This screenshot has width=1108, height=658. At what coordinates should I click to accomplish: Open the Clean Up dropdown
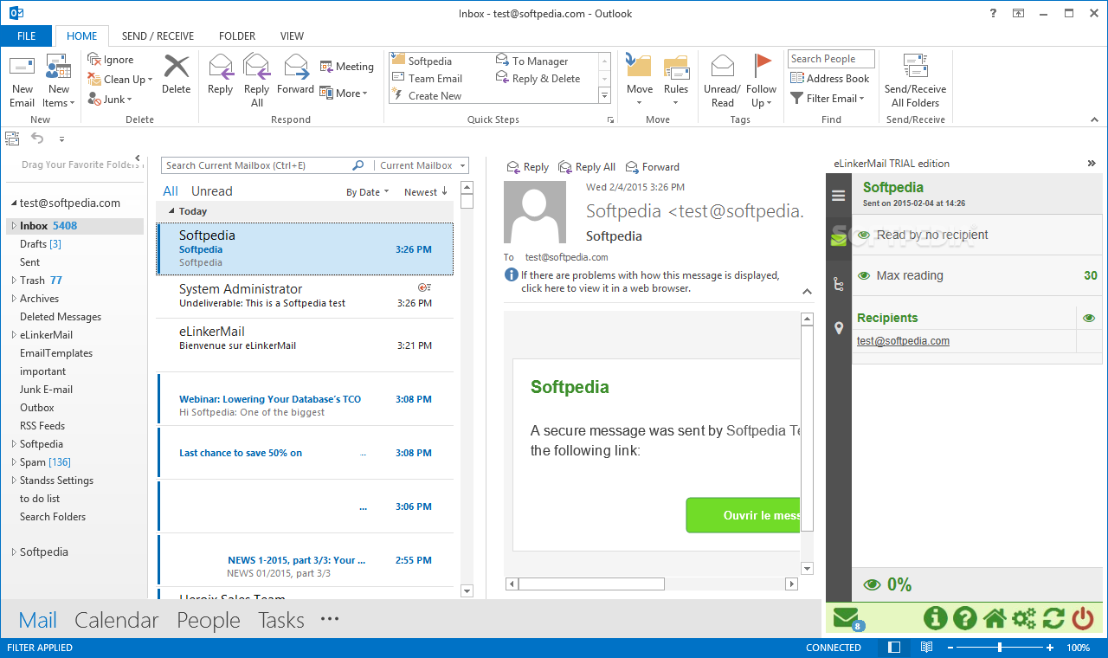coord(121,79)
